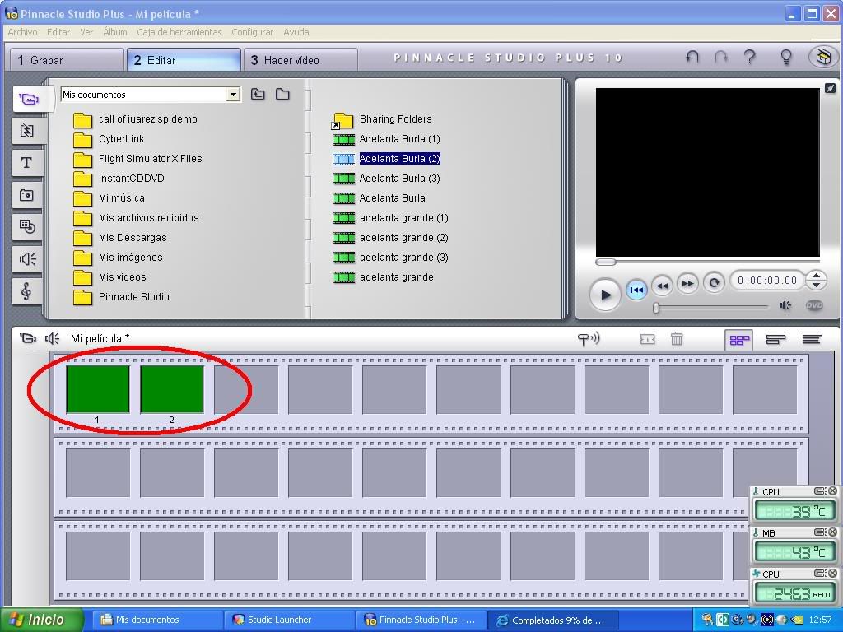
Task: Click the fast forward button
Action: point(687,283)
